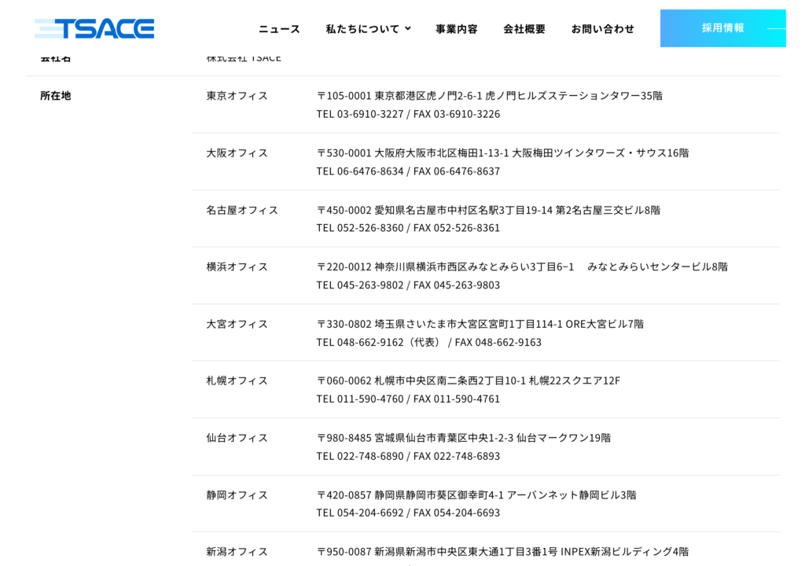Select TEL 052-526-8360 phone line

(x=408, y=227)
